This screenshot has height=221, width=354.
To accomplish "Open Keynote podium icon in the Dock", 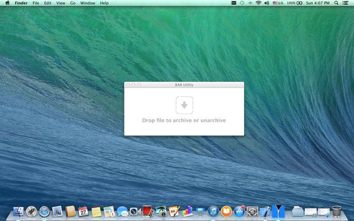I will [x=200, y=212].
